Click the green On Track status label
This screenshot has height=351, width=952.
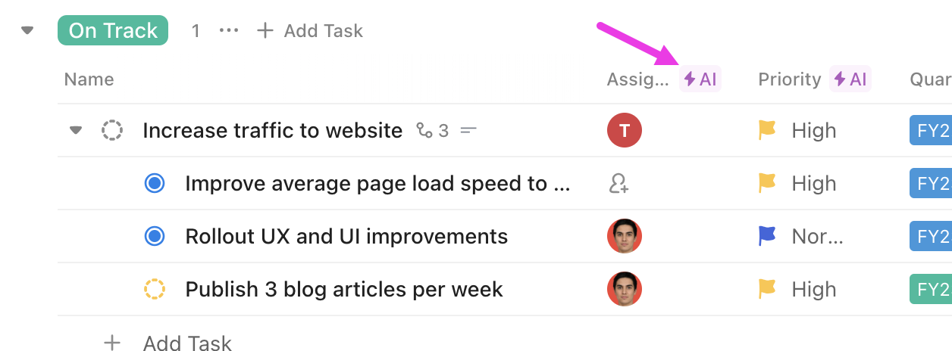click(113, 31)
